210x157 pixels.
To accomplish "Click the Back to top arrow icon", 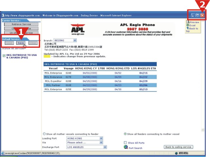I will [x=188, y=28].
